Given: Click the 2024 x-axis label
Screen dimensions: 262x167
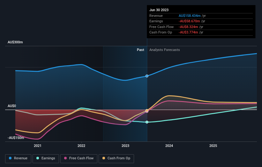Looking at the screenshot, I should 169,146.
